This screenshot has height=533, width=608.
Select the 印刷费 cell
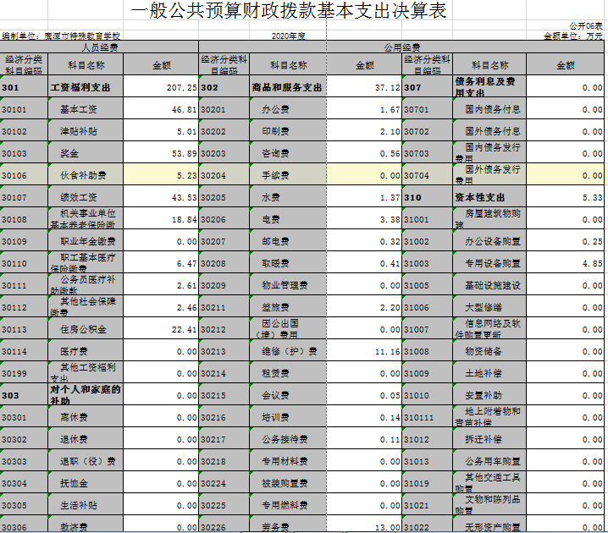[288, 130]
